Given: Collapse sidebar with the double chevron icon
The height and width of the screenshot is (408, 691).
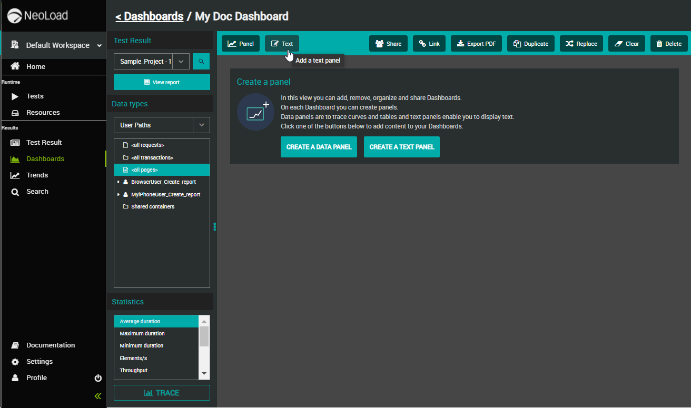Looking at the screenshot, I should [x=98, y=396].
